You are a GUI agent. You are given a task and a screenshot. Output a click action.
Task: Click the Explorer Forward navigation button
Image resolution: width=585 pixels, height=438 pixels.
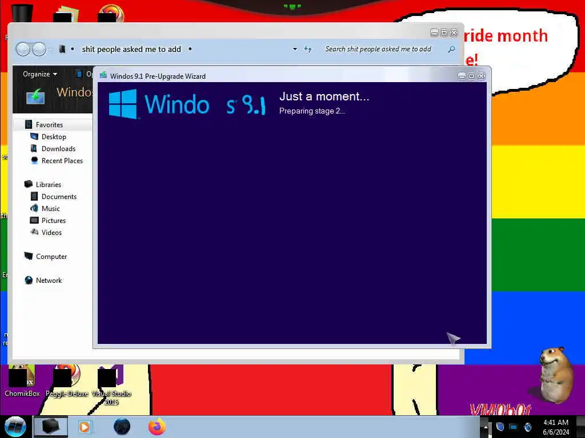(39, 49)
